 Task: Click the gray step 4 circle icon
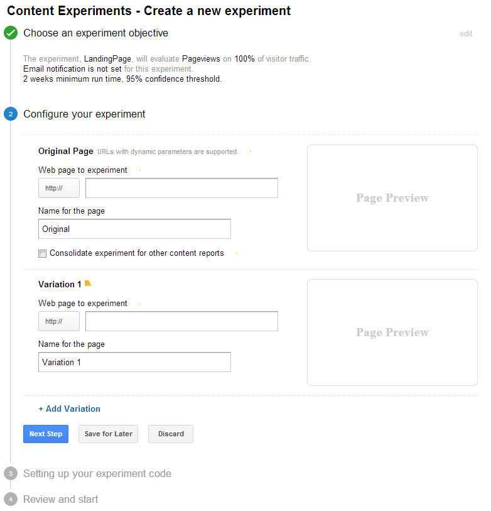tap(10, 500)
